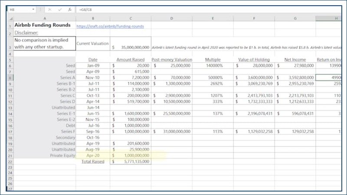Screen dimensions: 347x195
Task: Select the 25,500,000,000 valuation cell
Action: point(172,114)
